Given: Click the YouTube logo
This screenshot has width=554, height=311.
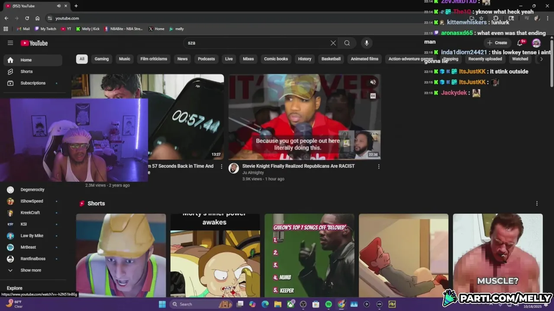Looking at the screenshot, I should [x=34, y=43].
